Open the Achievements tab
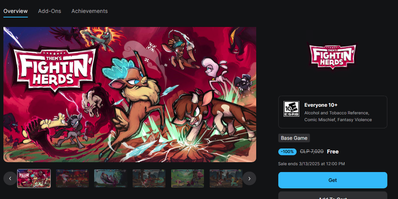This screenshot has height=199, width=398. click(89, 11)
